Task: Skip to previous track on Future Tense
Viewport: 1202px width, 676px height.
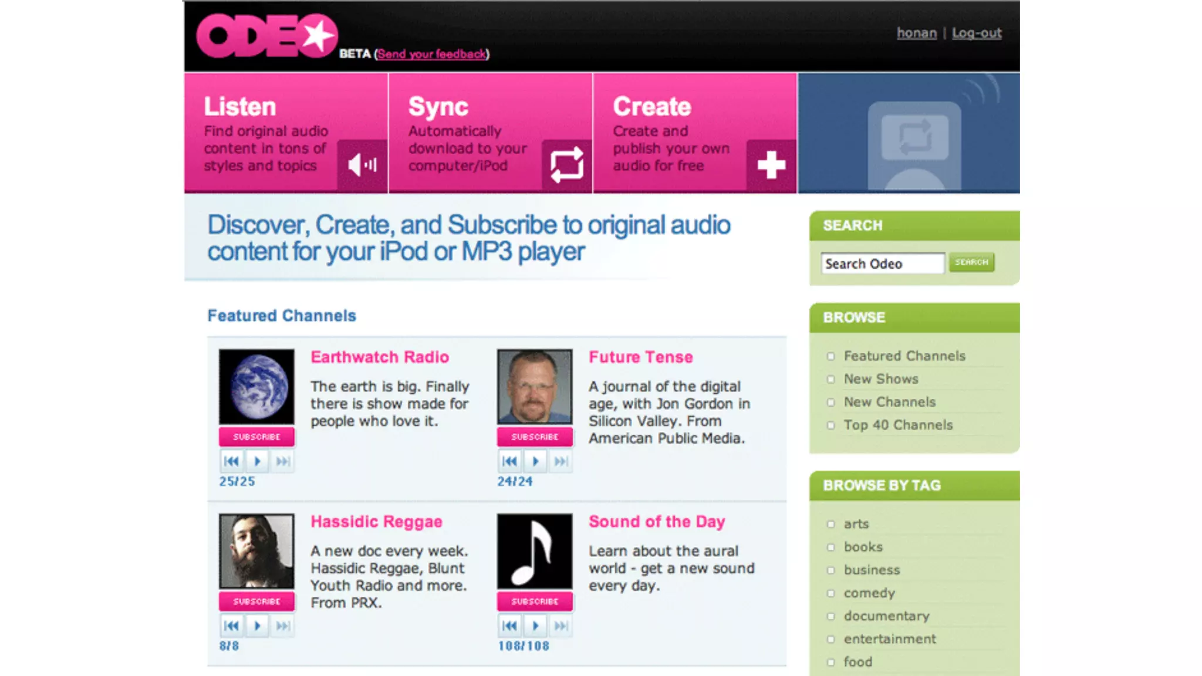Action: 509,461
